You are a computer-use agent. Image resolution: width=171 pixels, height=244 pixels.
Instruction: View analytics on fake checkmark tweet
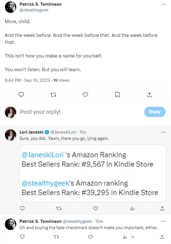click(x=125, y=237)
